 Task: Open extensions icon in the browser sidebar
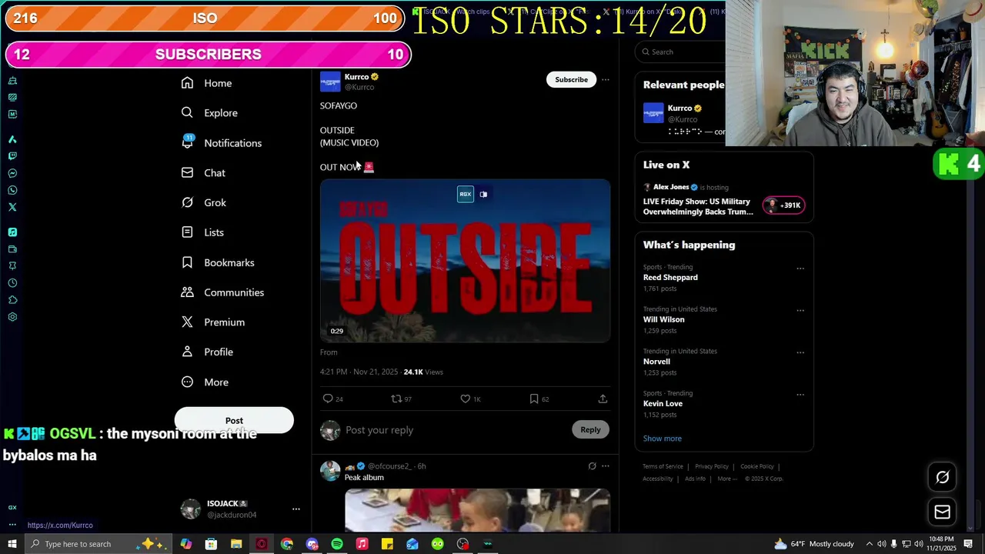pyautogui.click(x=12, y=300)
